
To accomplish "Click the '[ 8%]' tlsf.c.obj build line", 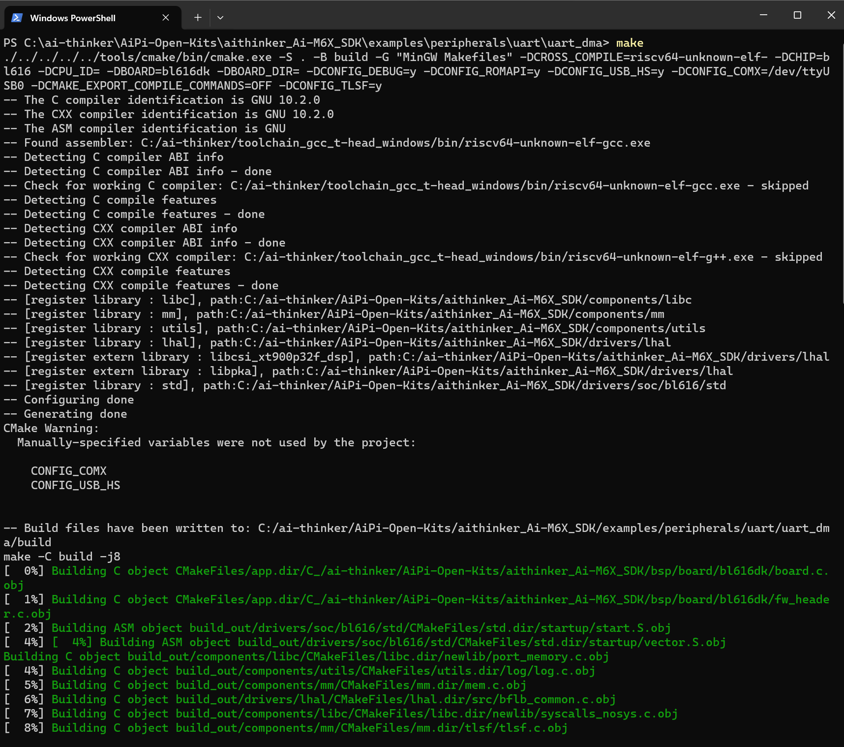I will tap(286, 728).
